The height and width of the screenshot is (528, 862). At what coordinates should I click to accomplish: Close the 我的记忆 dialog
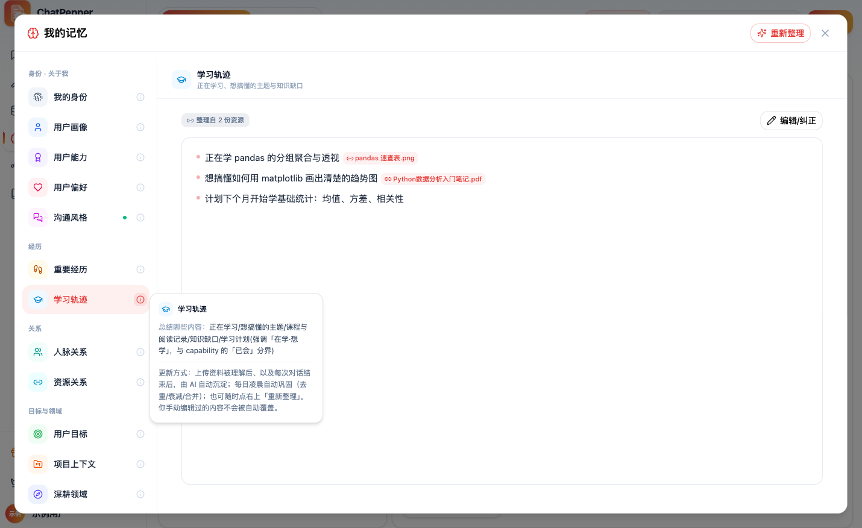point(825,33)
